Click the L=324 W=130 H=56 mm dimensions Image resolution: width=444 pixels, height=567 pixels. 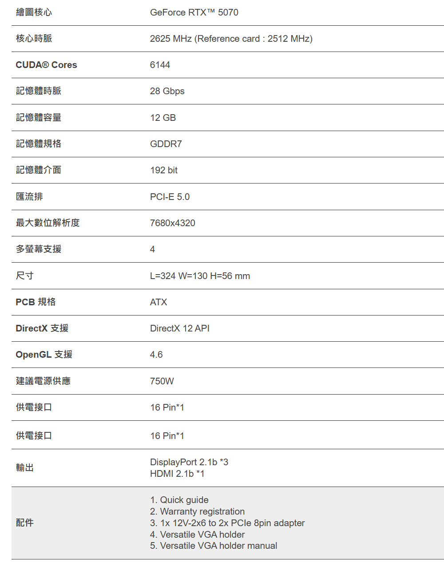point(200,276)
